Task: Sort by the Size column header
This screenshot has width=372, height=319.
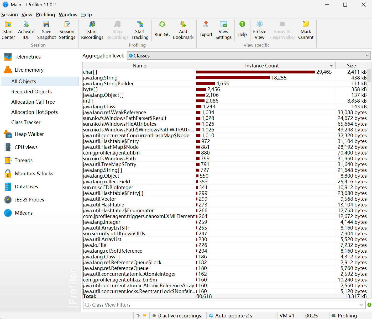Action: [x=351, y=66]
